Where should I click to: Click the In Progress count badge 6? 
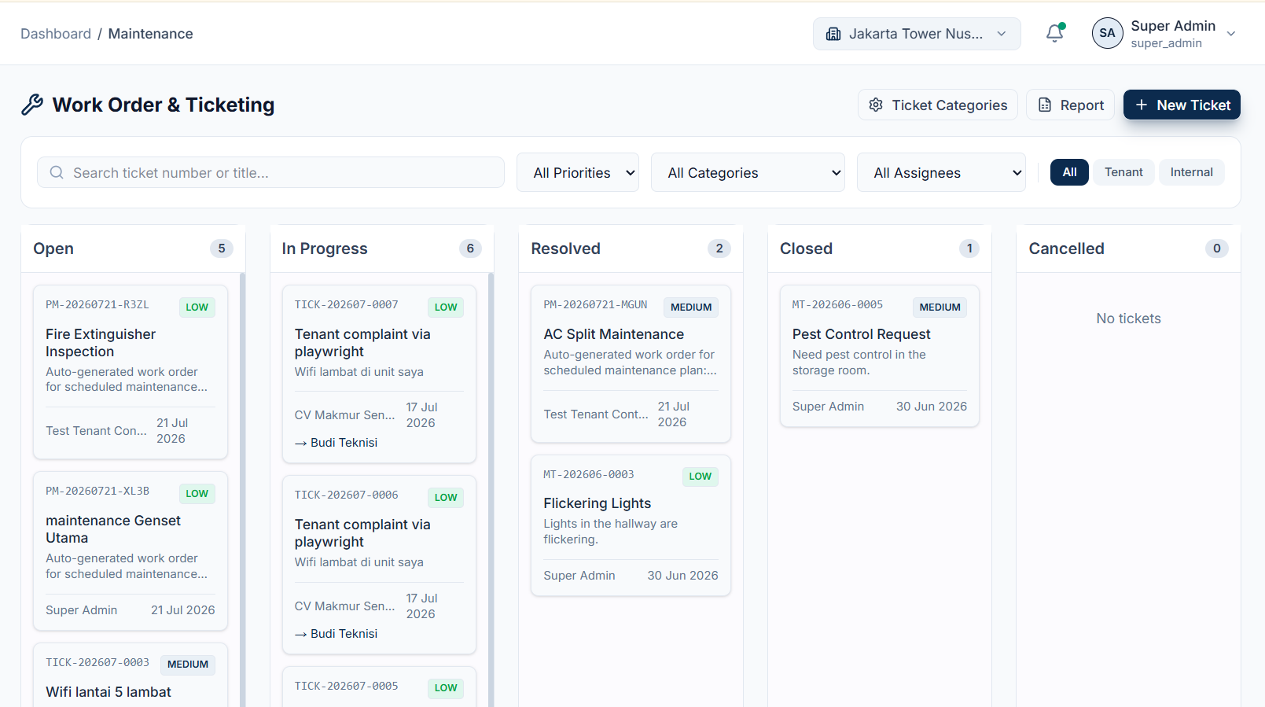tap(470, 249)
